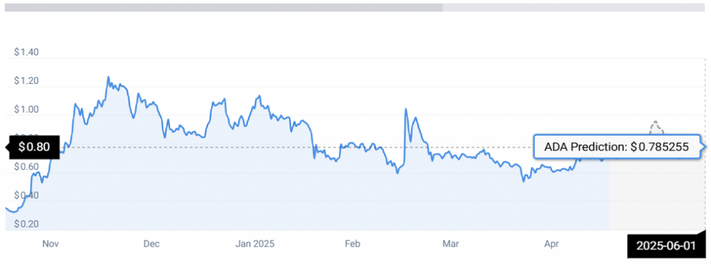Click the $1.40 y-axis label
The height and width of the screenshot is (264, 711).
coord(26,53)
